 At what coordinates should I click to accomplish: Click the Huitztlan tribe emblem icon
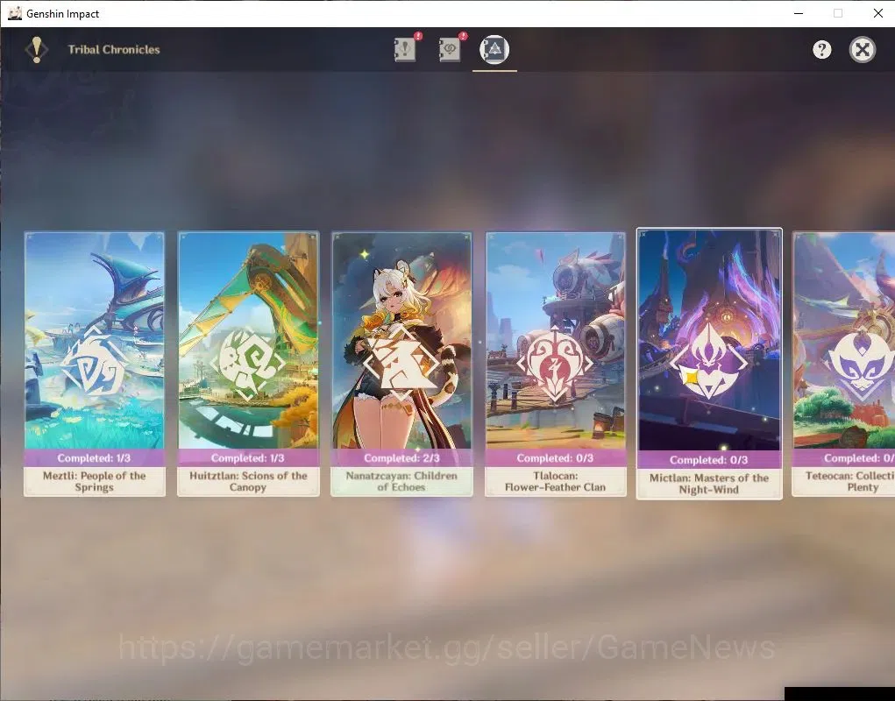point(248,364)
